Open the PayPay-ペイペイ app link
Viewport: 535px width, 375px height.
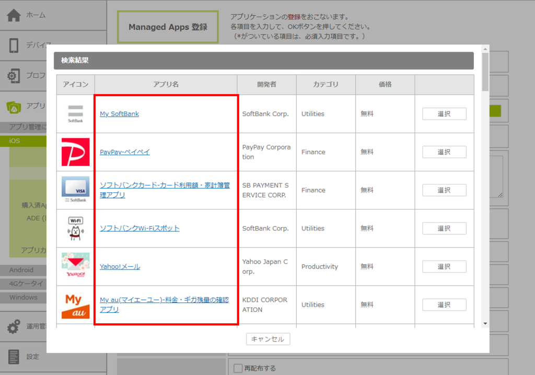pos(125,152)
